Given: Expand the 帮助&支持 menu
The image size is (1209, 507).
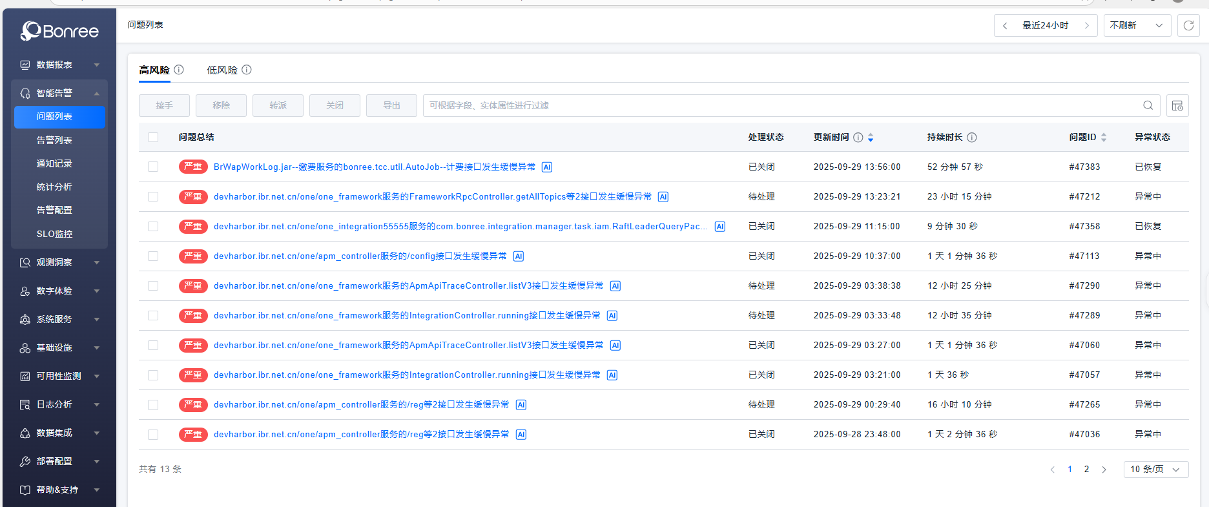Looking at the screenshot, I should [59, 490].
